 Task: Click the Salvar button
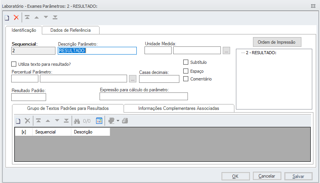[298, 176]
